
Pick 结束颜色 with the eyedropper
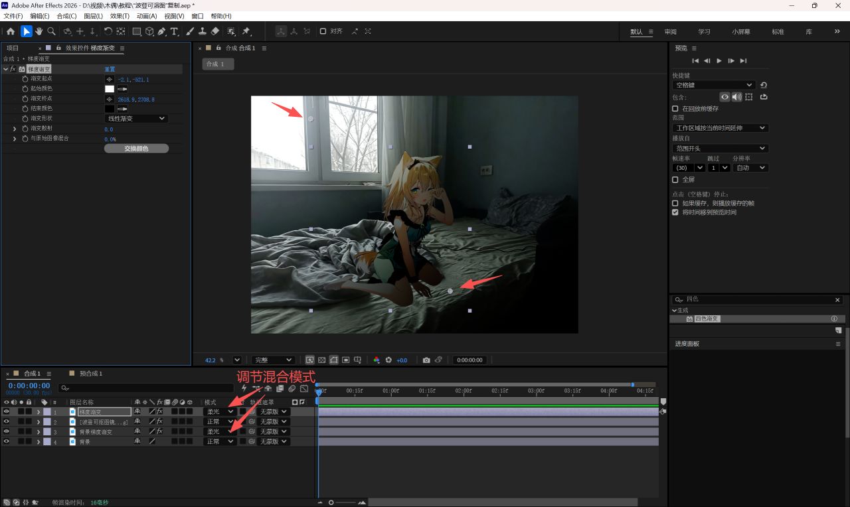(x=123, y=109)
